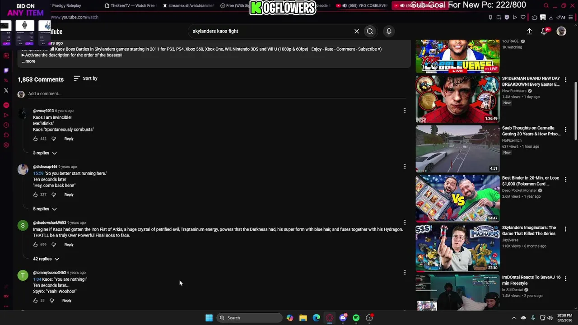The image size is (578, 325).
Task: Dislike the comment by @evoxy3013
Action: point(53,139)
